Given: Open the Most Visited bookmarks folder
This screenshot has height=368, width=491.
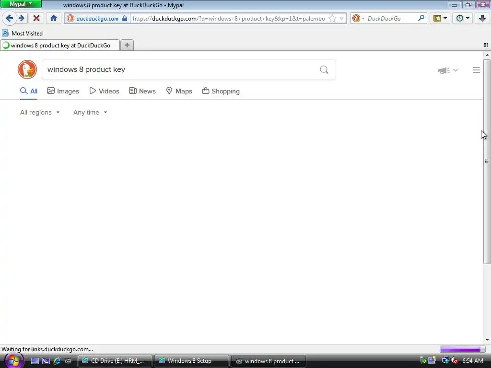Looking at the screenshot, I should 22,33.
